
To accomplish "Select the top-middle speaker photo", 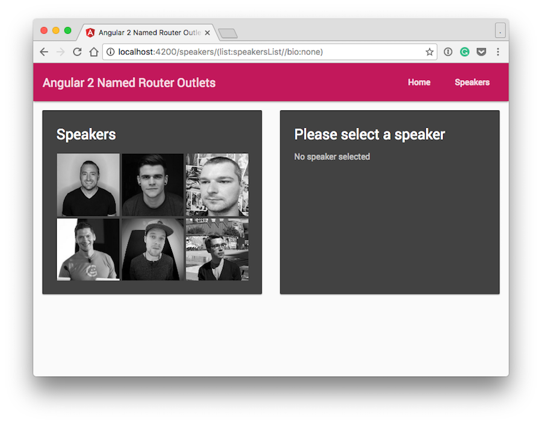I will pyautogui.click(x=153, y=185).
